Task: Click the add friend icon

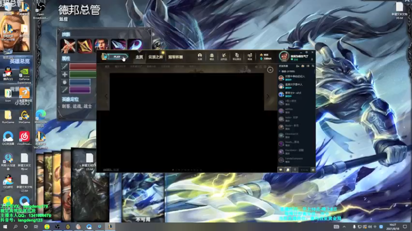Action: click(298, 66)
